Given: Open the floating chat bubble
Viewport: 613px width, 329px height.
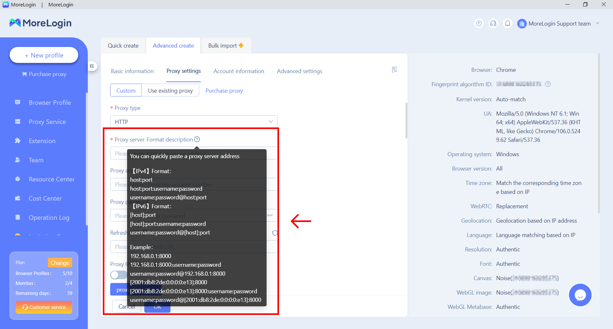Looking at the screenshot, I should coord(580,295).
